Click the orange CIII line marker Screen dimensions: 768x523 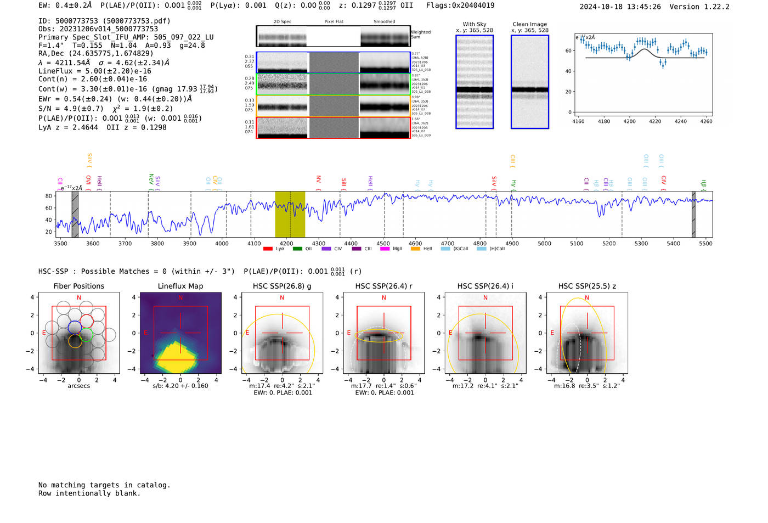point(512,161)
